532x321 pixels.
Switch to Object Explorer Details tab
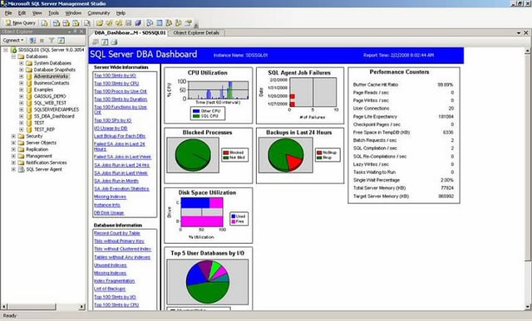coord(196,33)
